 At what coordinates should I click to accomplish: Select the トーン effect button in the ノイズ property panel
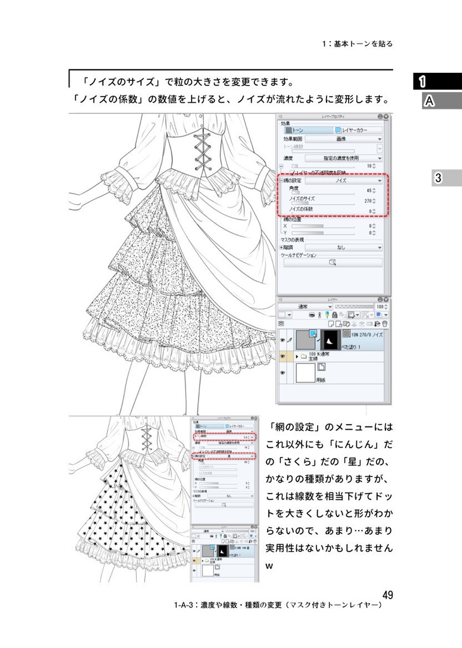point(308,130)
